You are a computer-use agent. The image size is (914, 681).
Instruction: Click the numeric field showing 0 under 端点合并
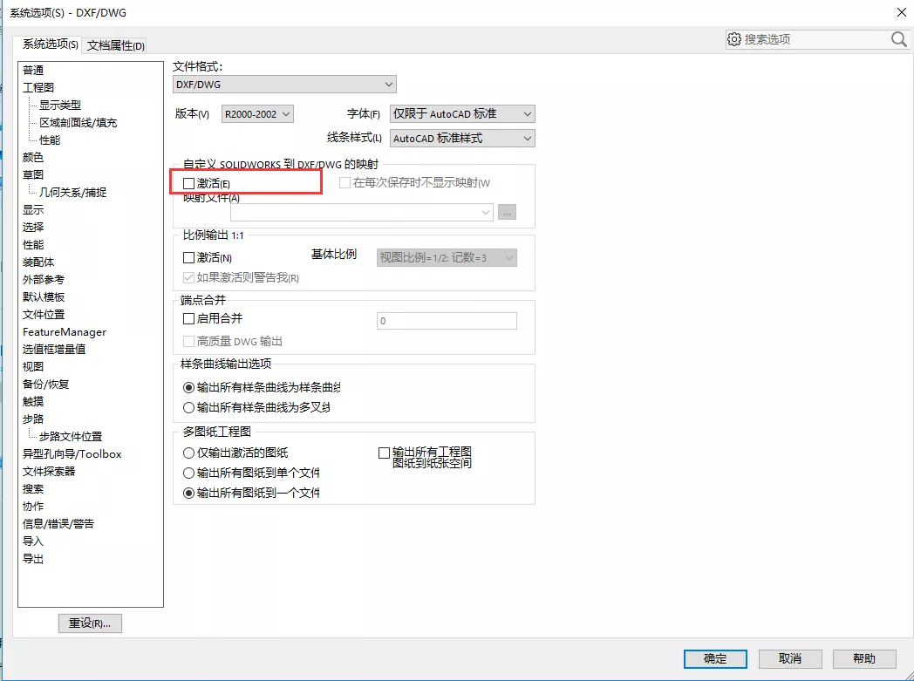click(x=447, y=321)
